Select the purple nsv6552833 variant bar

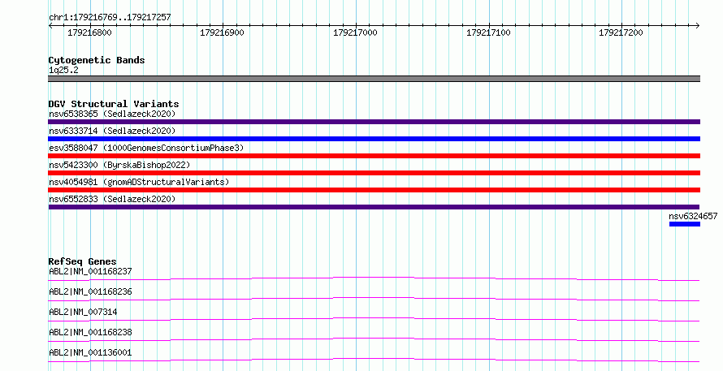[x=374, y=207]
